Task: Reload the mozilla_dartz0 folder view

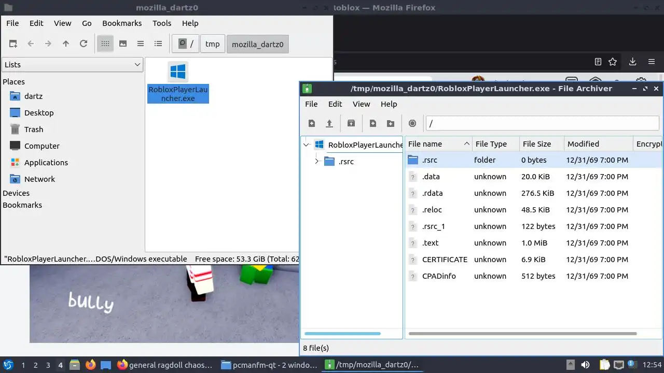Action: (x=84, y=44)
